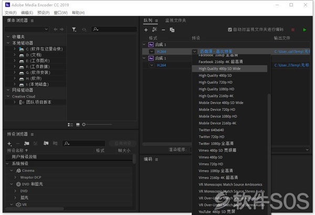Switch to the 队列 tab
The width and height of the screenshot is (315, 215).
(148, 20)
